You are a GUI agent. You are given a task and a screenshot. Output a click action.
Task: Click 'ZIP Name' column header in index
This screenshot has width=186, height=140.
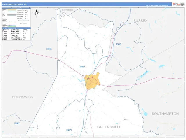pyautogui.click(x=15, y=30)
